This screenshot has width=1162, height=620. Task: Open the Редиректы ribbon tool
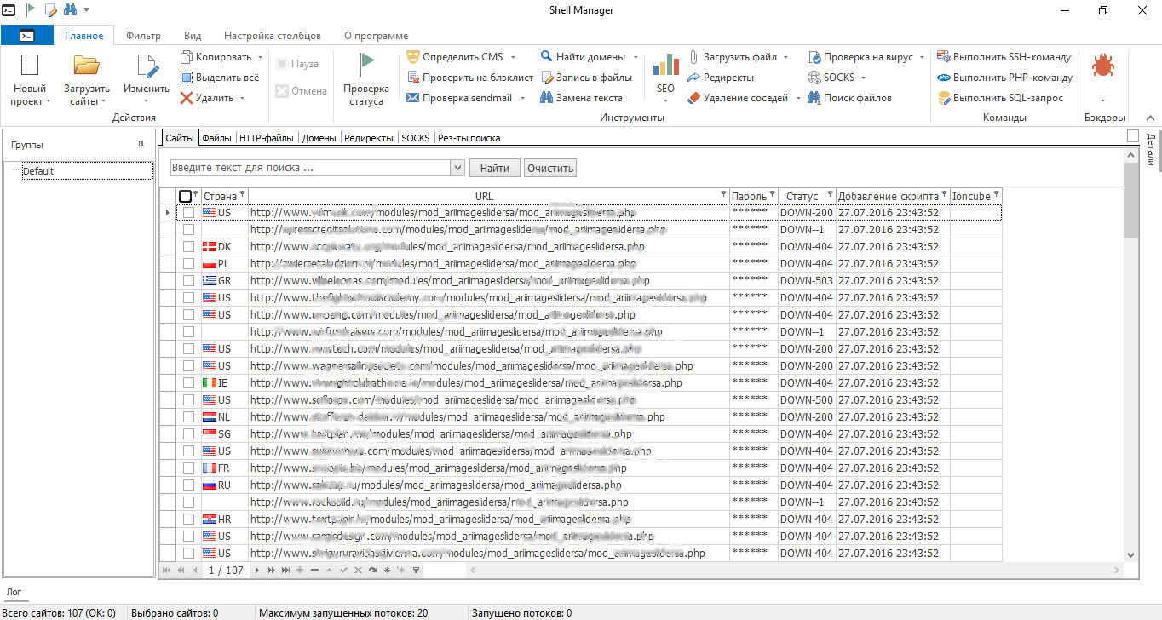pyautogui.click(x=721, y=77)
